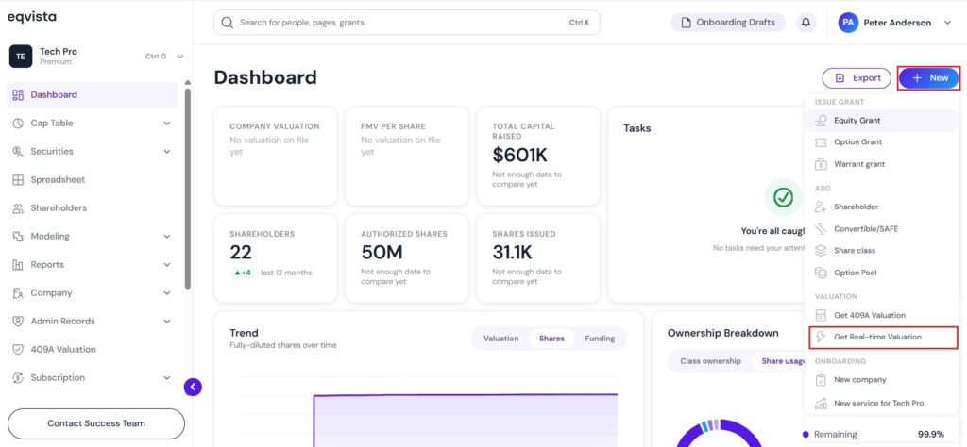Viewport: 967px width, 447px height.
Task: Click the Equity Grant icon
Action: tap(821, 121)
